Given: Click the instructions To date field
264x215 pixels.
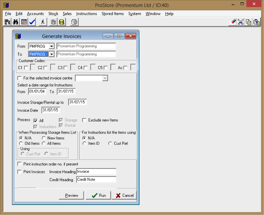Looking at the screenshot, I should point(66,91).
